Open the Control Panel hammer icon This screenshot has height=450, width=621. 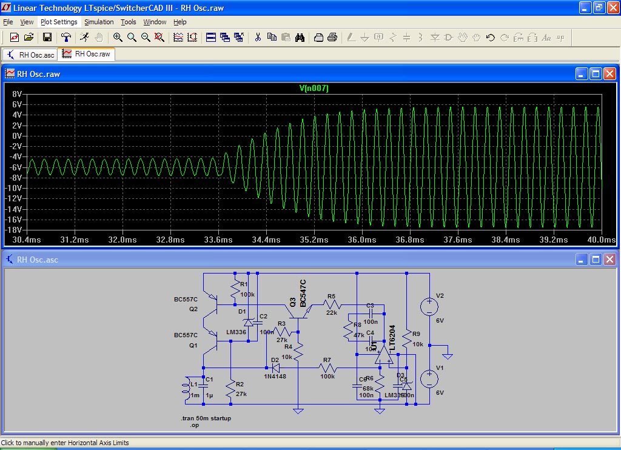(x=66, y=38)
